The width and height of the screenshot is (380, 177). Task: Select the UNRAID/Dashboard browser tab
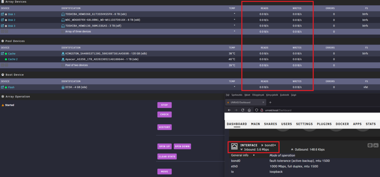(246, 102)
